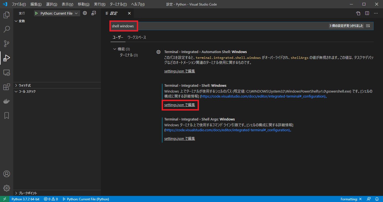
Task: Click the Open Settings (JSON) icon
Action: [x=358, y=13]
